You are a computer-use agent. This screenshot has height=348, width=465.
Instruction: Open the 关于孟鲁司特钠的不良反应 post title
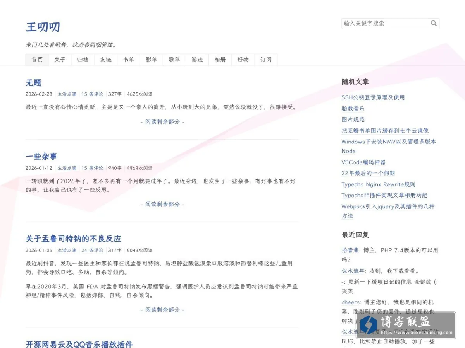[73, 239]
